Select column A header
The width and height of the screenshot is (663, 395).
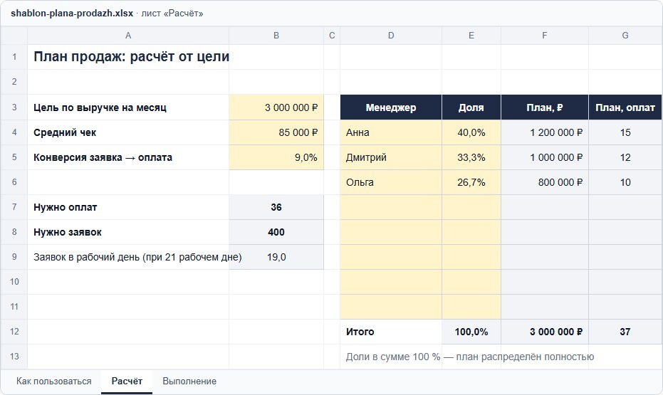coord(128,36)
